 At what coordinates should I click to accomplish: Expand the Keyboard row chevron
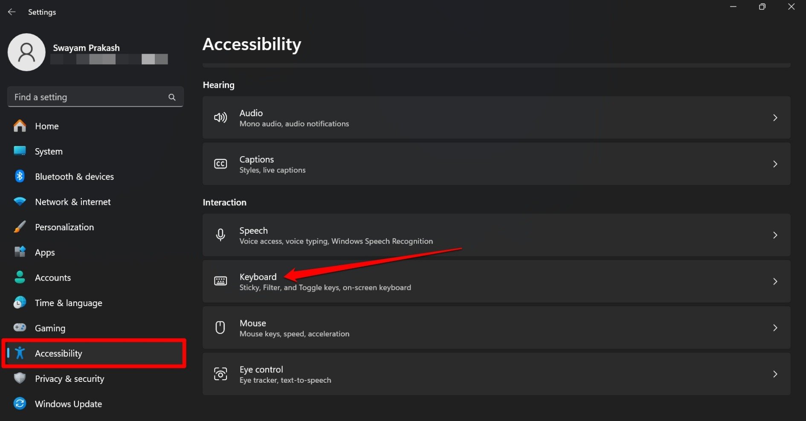(775, 281)
